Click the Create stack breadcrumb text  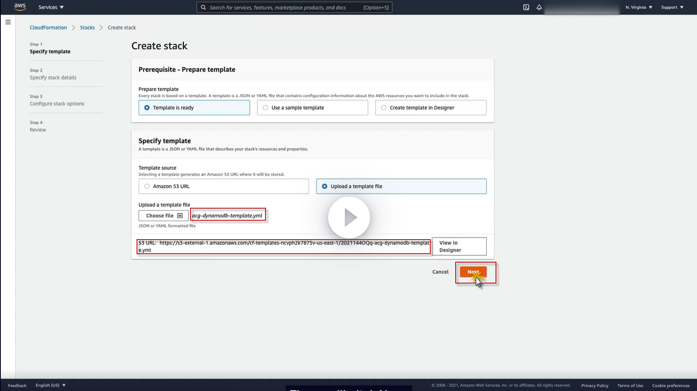(x=122, y=27)
